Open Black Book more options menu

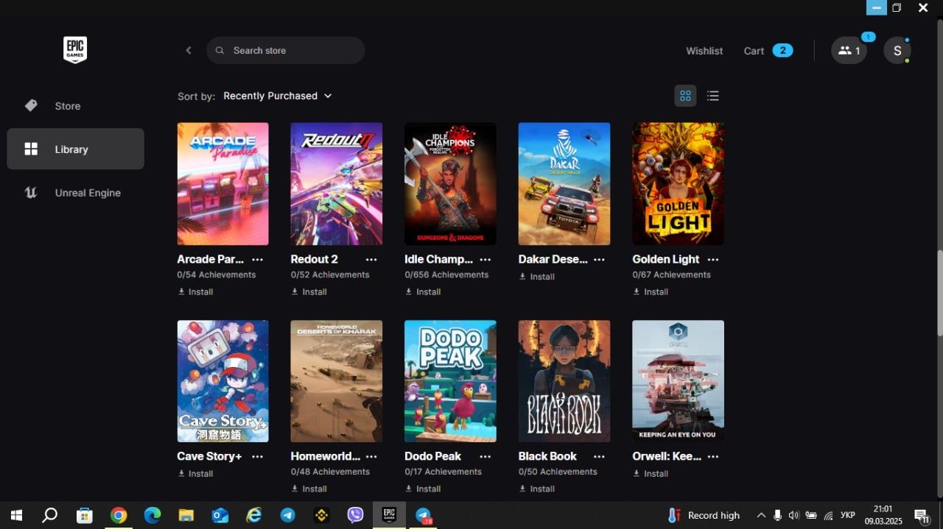point(599,457)
